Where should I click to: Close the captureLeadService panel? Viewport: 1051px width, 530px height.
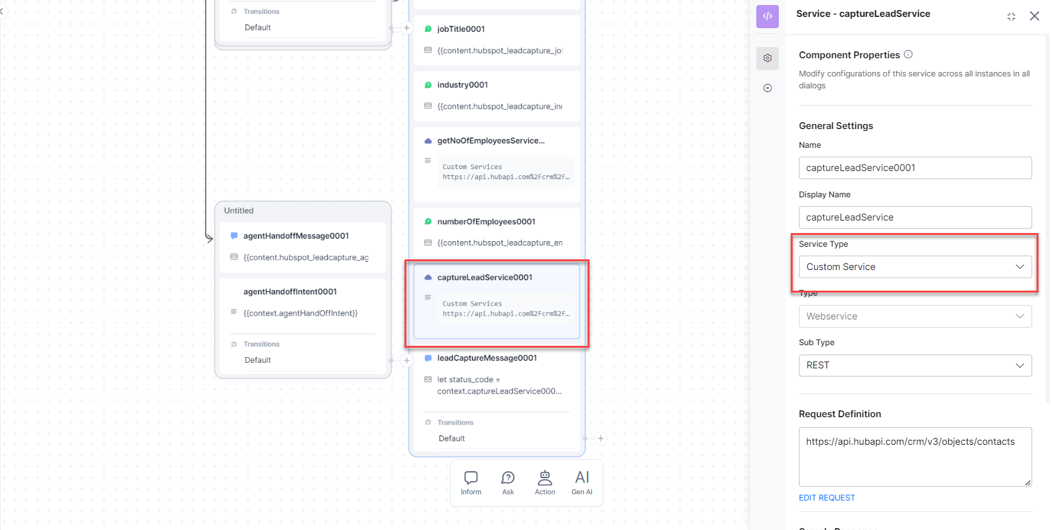(x=1035, y=16)
